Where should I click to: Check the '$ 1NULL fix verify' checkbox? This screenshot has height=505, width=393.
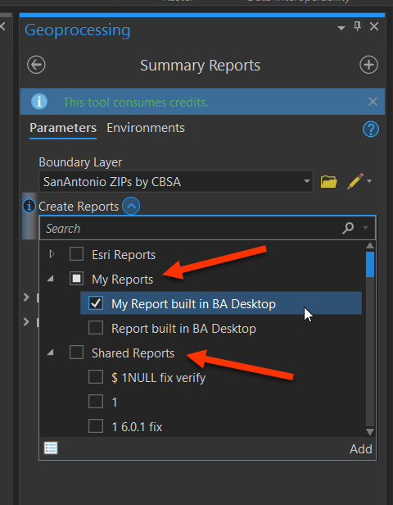[x=96, y=377]
